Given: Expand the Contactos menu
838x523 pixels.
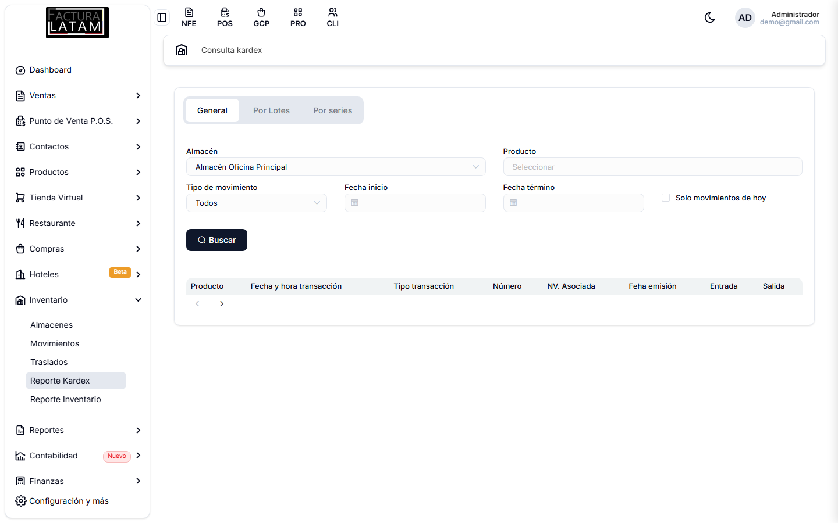Looking at the screenshot, I should point(77,146).
